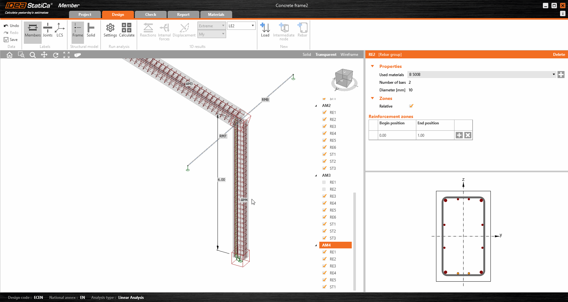Add a new reinforcement zone row
This screenshot has width=568, height=302.
459,135
